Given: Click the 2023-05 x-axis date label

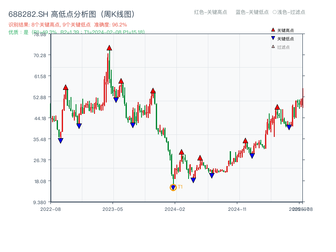Looking at the screenshot, I should coord(113,209).
